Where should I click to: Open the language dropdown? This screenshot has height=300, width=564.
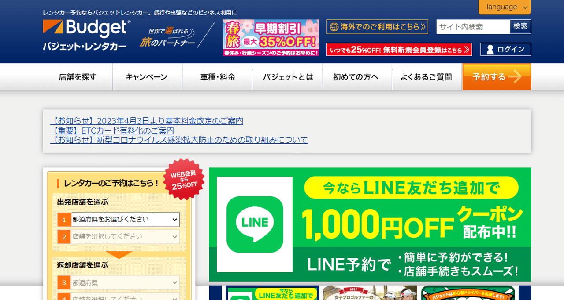505,7
